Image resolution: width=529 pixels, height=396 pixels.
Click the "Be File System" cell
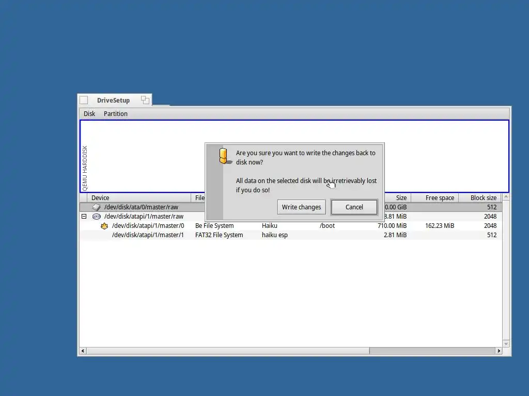coord(214,226)
